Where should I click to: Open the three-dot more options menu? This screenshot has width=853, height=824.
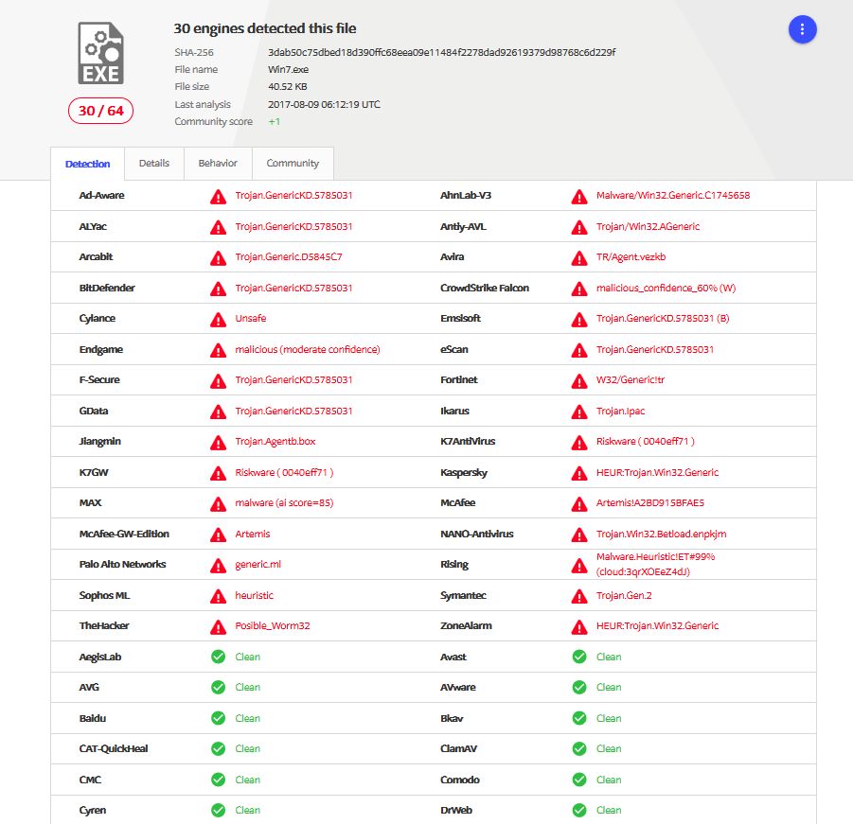pos(802,29)
